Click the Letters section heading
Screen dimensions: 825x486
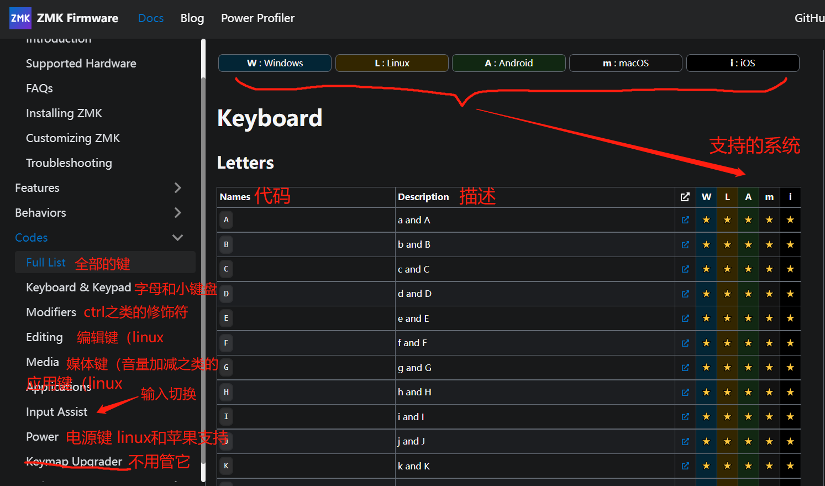(x=245, y=163)
